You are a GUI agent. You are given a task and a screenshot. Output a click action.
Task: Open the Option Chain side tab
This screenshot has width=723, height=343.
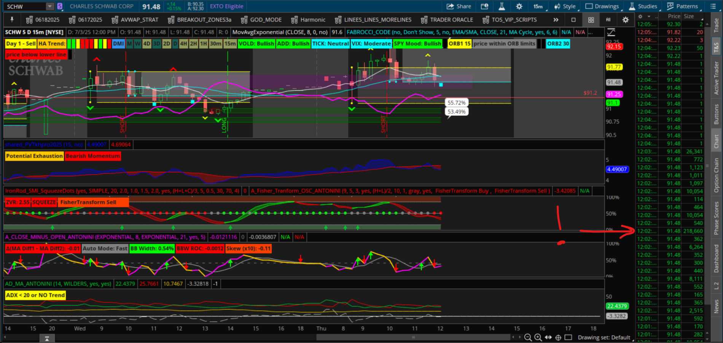coord(717,175)
